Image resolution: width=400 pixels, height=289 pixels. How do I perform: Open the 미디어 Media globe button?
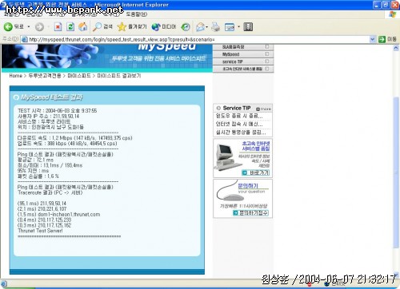[164, 26]
